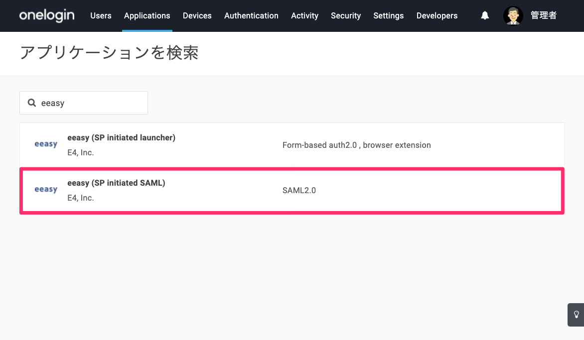Viewport: 584px width, 340px height.
Task: Select eeasy (SP initiated launcher) application
Action: point(292,145)
